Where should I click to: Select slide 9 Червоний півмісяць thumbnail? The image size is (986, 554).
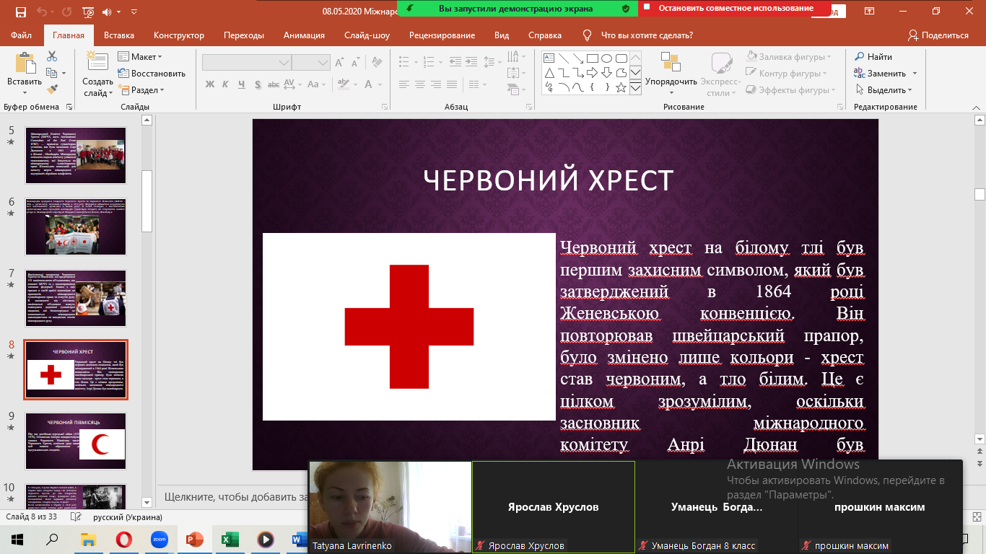pos(76,441)
